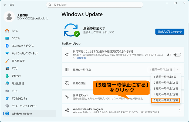Open the 詳細情報 link
This screenshot has height=122, width=189.
point(81,58)
